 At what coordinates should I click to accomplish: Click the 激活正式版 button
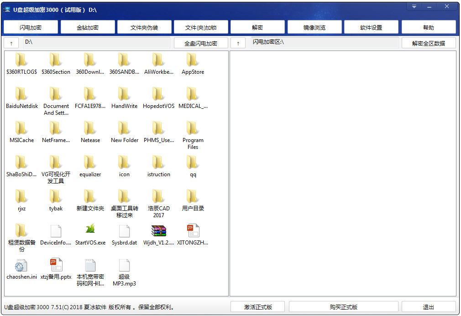coord(257,307)
